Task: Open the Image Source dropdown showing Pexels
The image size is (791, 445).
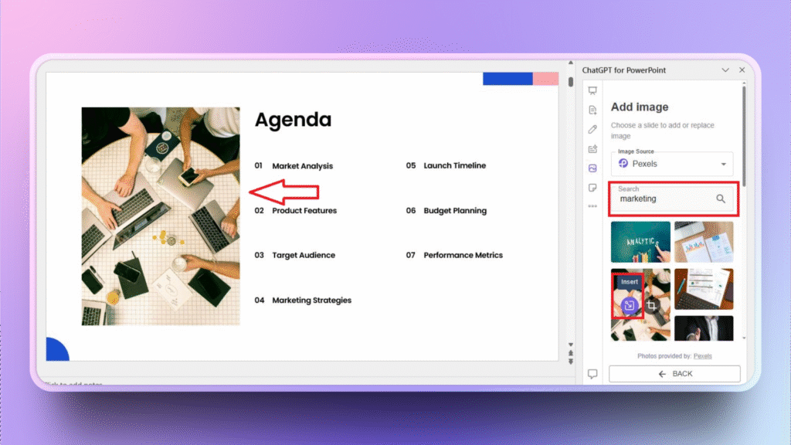Action: pyautogui.click(x=671, y=163)
